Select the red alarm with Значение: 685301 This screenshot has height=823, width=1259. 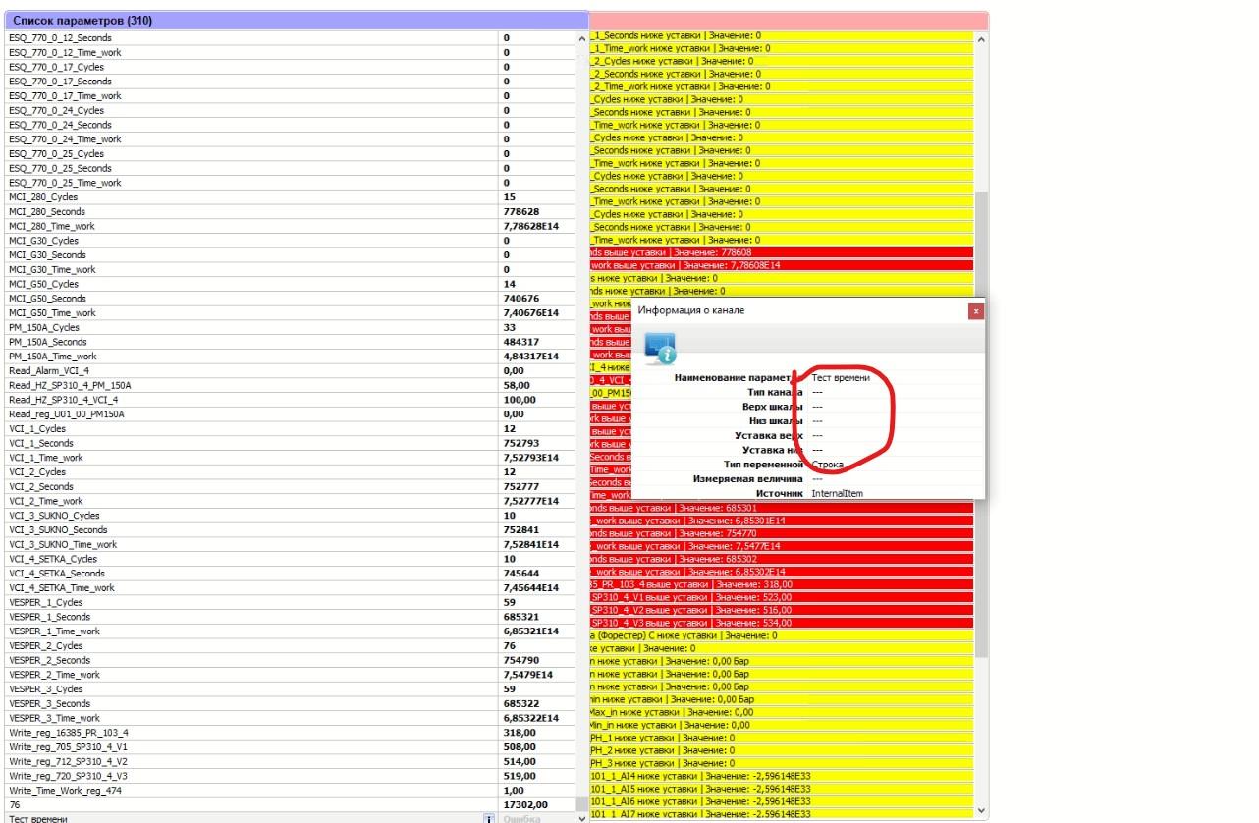click(781, 508)
